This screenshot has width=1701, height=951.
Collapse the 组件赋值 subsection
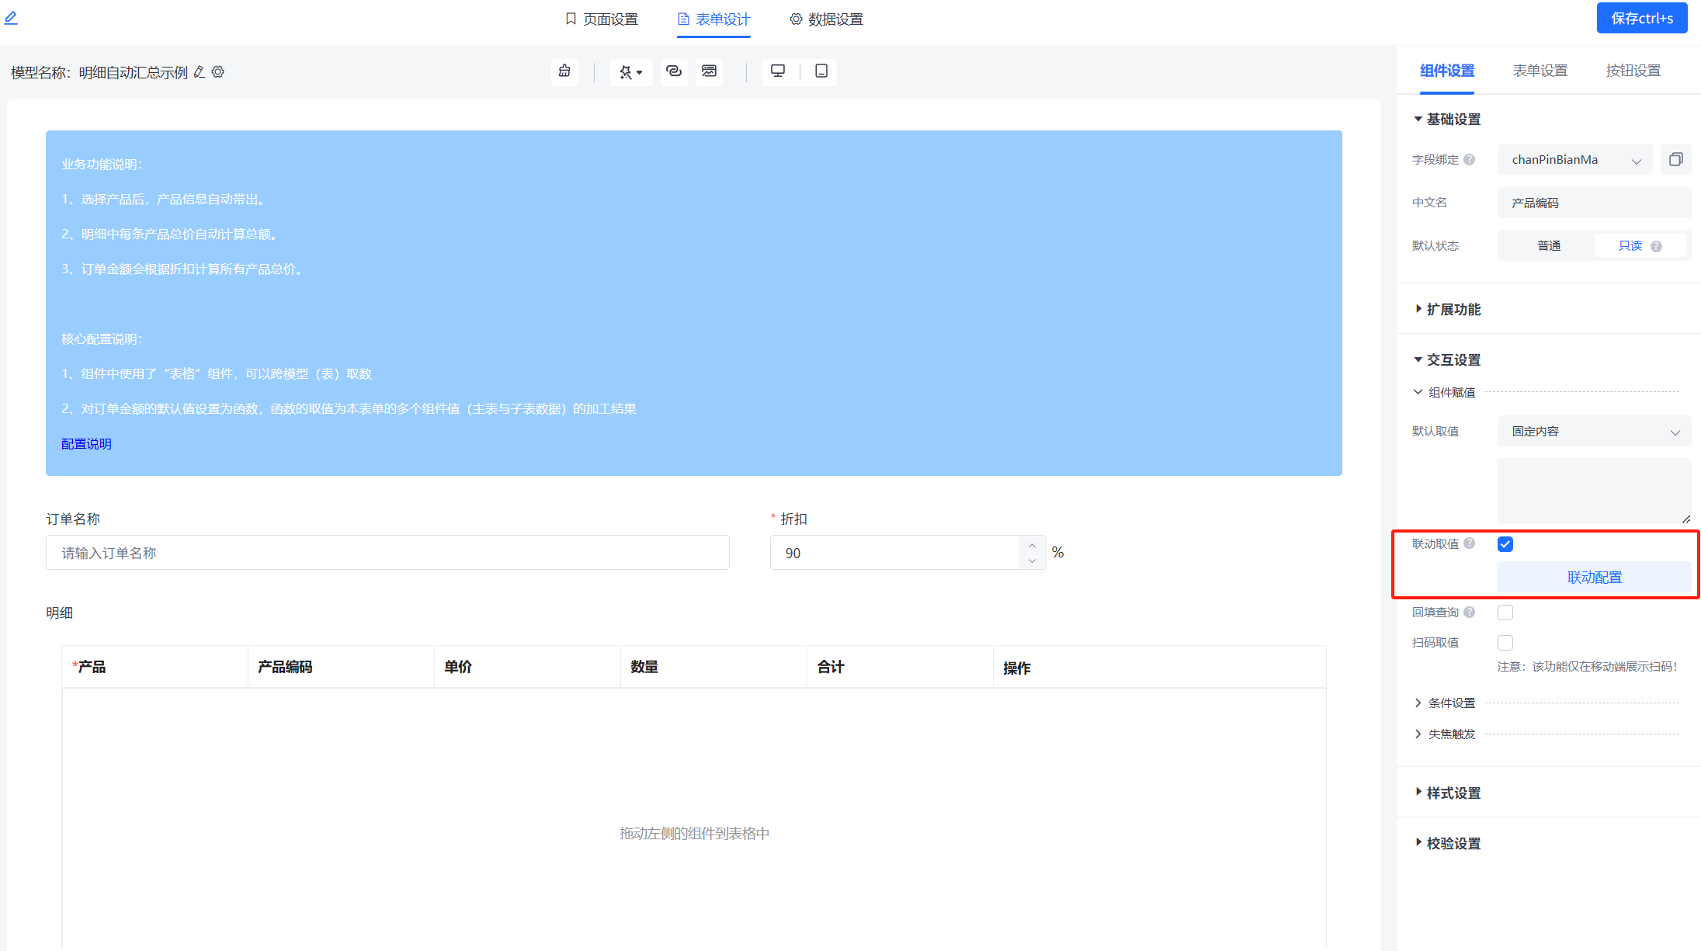pyautogui.click(x=1445, y=393)
